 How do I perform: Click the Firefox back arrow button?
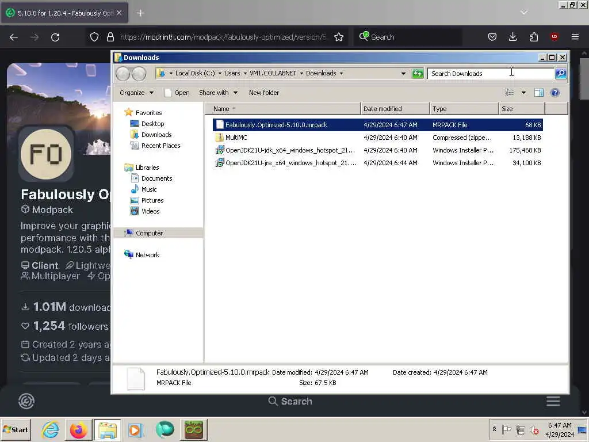click(14, 37)
